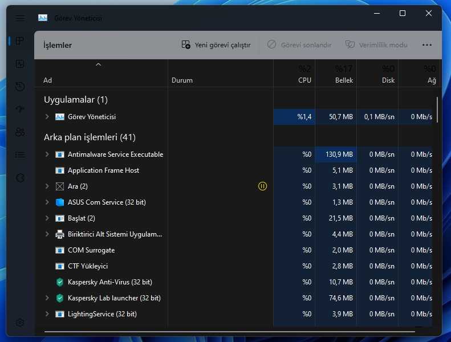Viewport: 451px width, 342px height.
Task: Click the 10,7 MB memory cell
Action: point(336,282)
